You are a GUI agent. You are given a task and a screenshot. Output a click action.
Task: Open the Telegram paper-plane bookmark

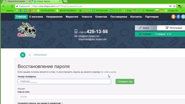pyautogui.click(x=89, y=11)
